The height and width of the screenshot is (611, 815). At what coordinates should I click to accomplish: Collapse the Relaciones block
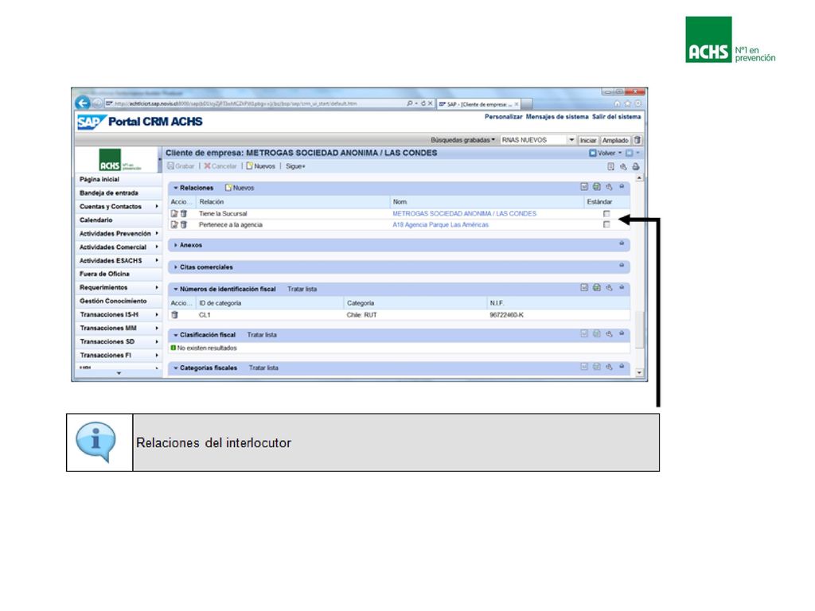point(176,188)
